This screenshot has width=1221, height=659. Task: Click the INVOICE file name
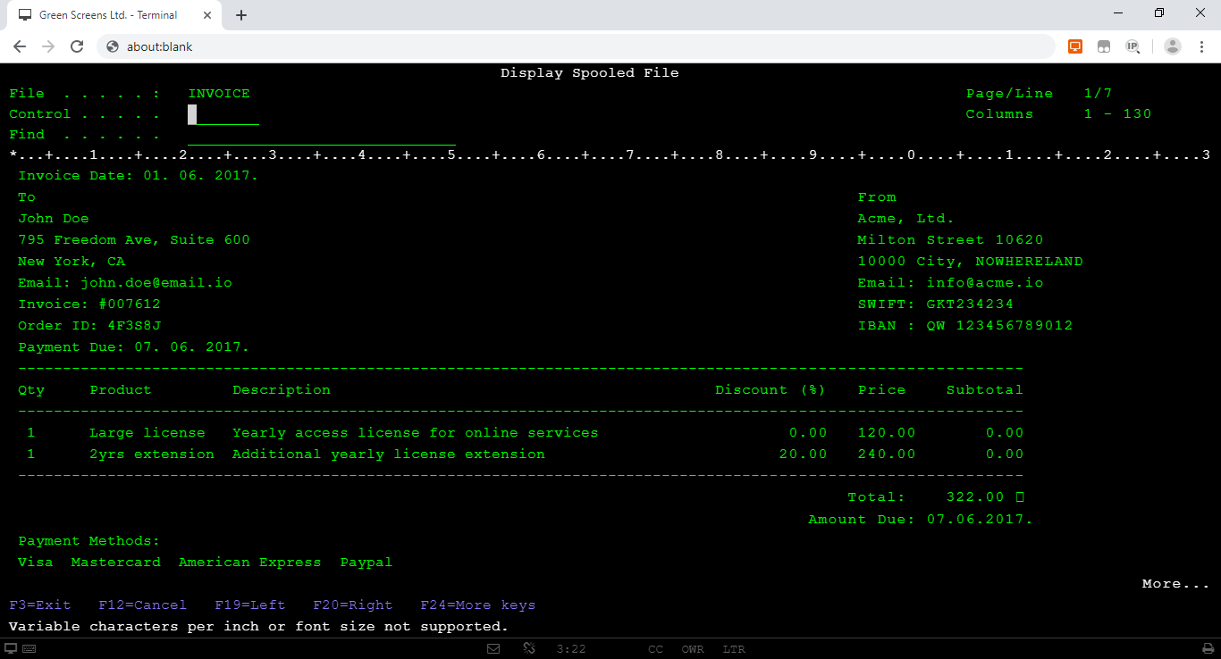(219, 94)
